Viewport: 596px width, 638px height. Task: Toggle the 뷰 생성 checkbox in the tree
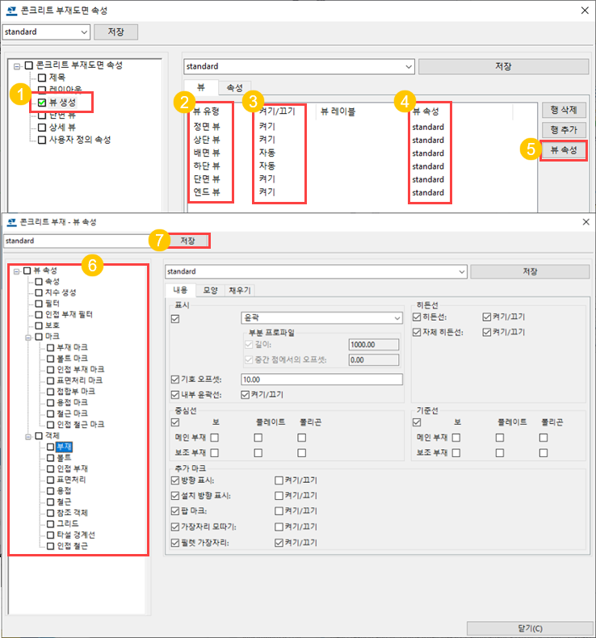click(x=42, y=103)
